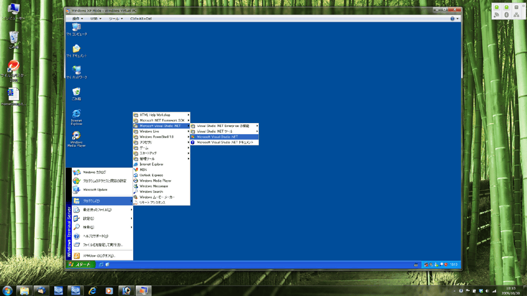Expand the Accessories (アクセサリ) folder
This screenshot has width=527, height=296.
point(161,142)
